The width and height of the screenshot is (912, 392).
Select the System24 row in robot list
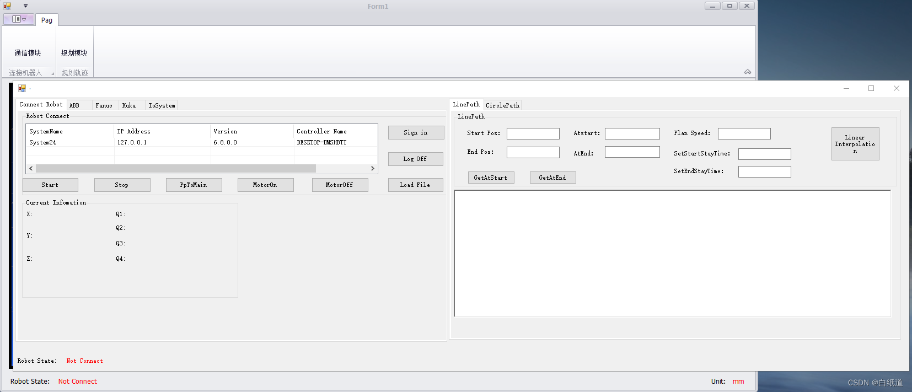pos(202,142)
